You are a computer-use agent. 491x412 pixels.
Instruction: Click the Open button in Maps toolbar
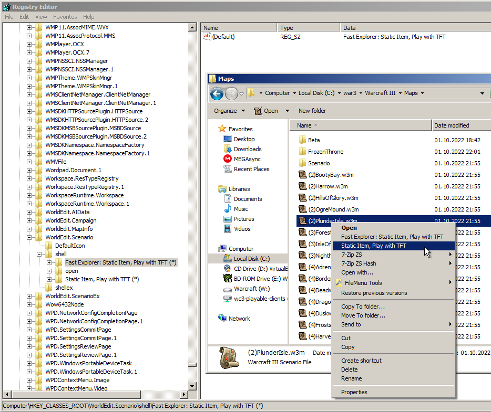[266, 111]
